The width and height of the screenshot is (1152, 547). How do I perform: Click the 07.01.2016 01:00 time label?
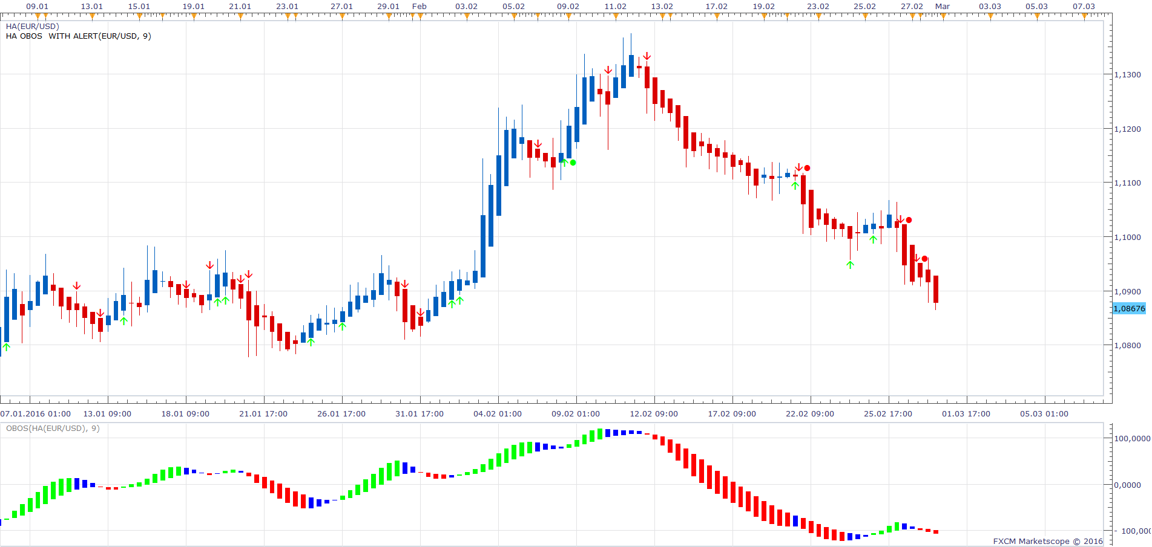pyautogui.click(x=36, y=414)
